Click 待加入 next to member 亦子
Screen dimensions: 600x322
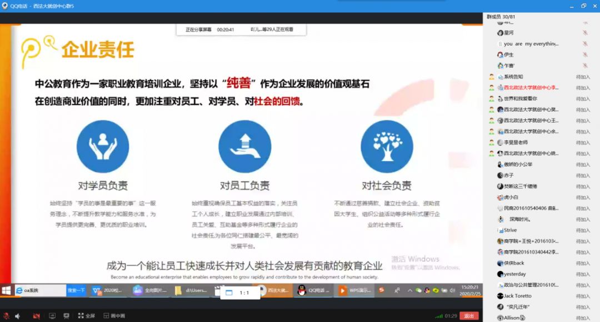pyautogui.click(x=583, y=176)
